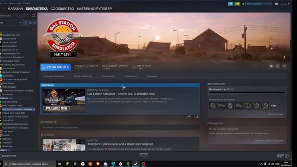Image resolution: width=297 pixels, height=167 pixels.
Task: Open Steam icon on Windows taskbar
Action: point(136,164)
